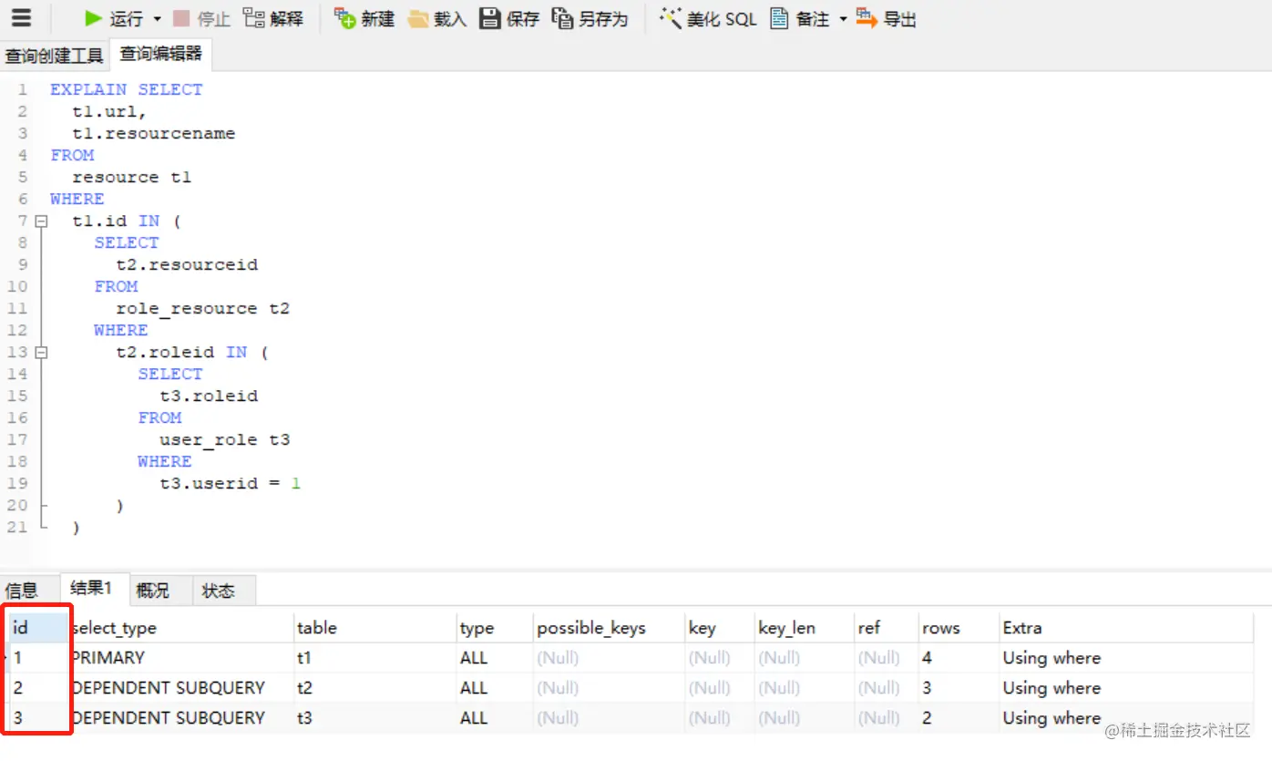Click the select_type column header

point(181,628)
